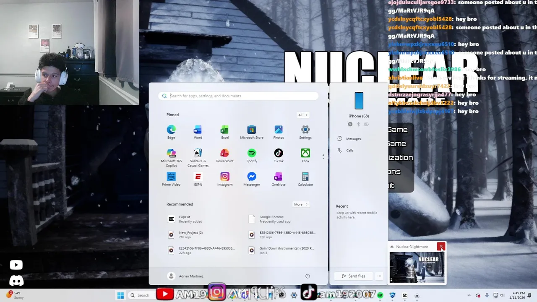The height and width of the screenshot is (302, 537).
Task: Click the phone Bluetooth status icon
Action: click(x=358, y=124)
